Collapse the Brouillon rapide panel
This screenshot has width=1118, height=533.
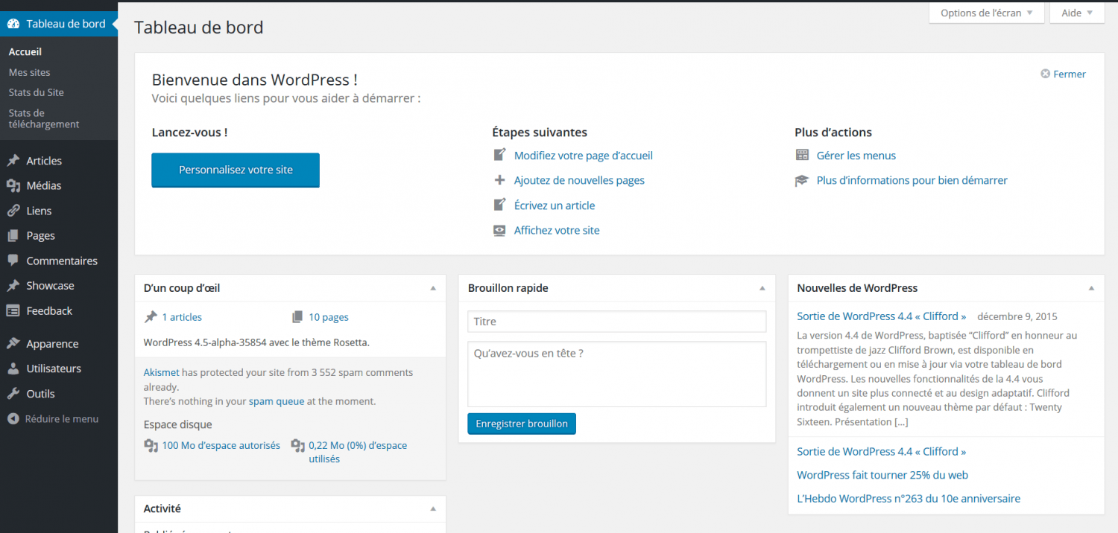pos(762,288)
